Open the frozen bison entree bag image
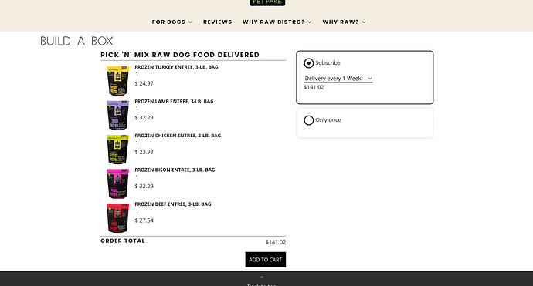Viewport: 533px width, 286px height. pos(117,183)
